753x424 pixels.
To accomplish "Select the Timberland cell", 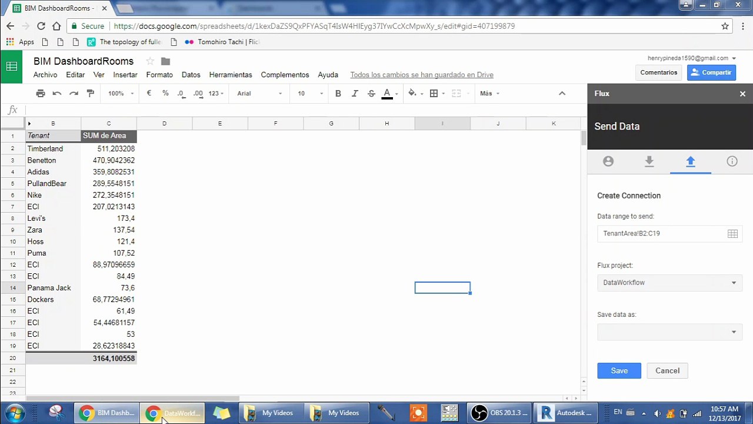I will click(53, 149).
